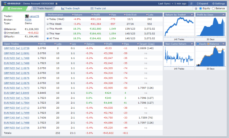
Task: Click info icon on Return by Trade# chart
Action: (x=192, y=15)
